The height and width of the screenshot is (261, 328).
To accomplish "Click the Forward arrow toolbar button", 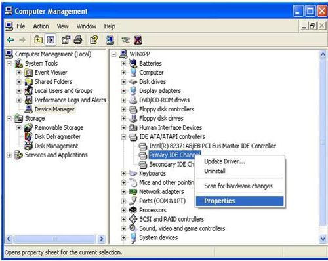I will click(x=22, y=40).
